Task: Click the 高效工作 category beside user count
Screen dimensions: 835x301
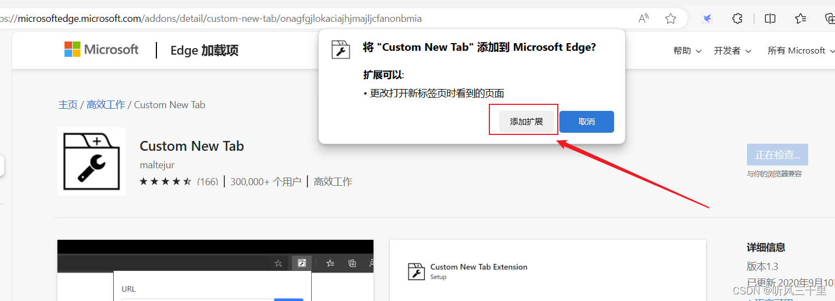Action: (333, 182)
